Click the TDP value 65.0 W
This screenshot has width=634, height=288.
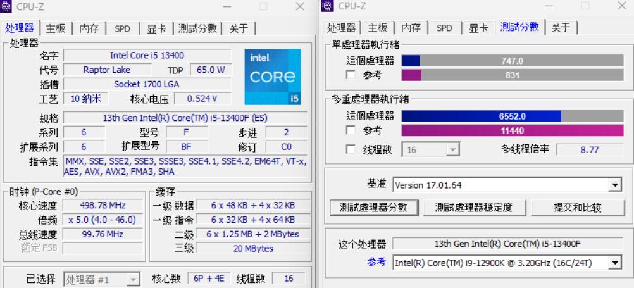(x=211, y=70)
